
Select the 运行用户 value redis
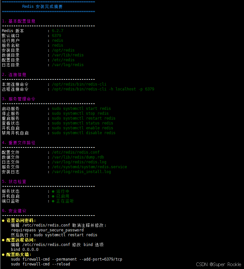coord(57,41)
